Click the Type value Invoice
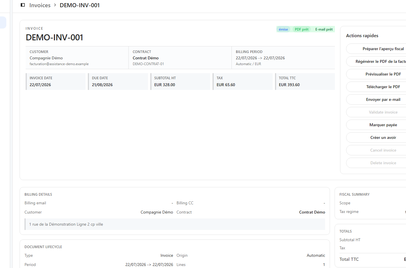This screenshot has width=406, height=268. click(x=167, y=255)
